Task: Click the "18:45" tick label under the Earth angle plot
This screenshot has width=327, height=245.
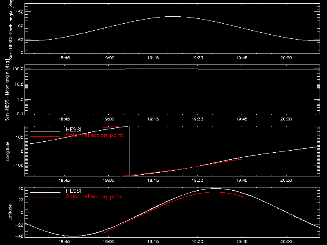Action: tap(64, 58)
